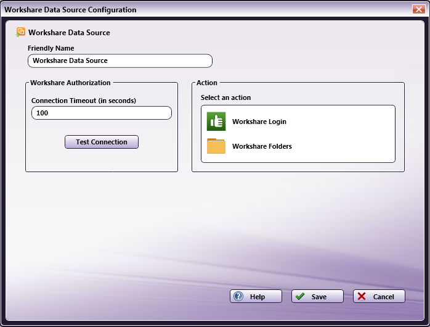This screenshot has height=327, width=430.
Task: Click the Workshare Data Source heading text
Action: pos(69,33)
